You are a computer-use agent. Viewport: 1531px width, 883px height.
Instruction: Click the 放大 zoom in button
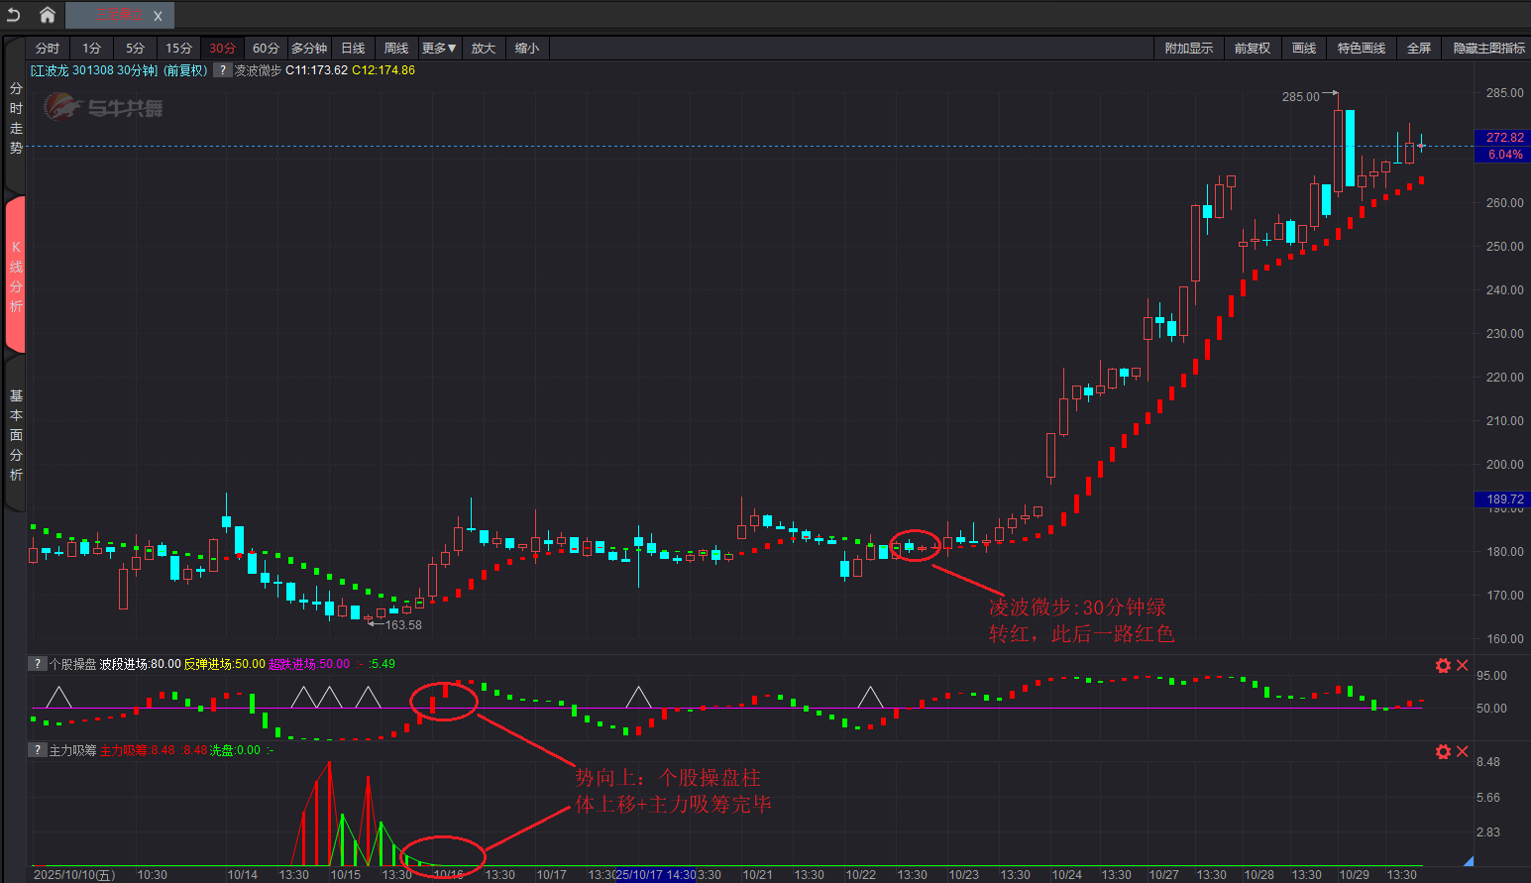click(x=483, y=49)
